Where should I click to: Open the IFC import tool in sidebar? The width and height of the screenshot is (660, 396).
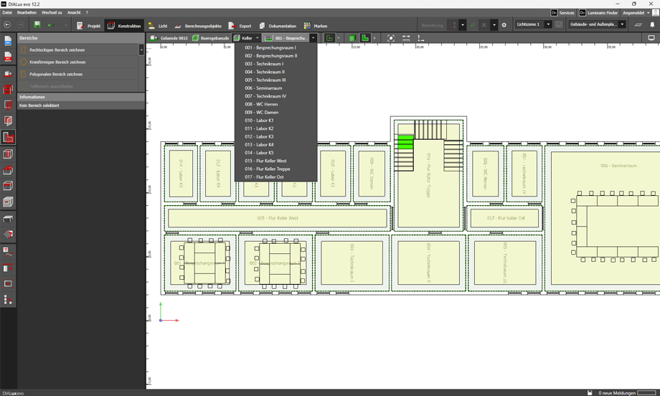pos(8,57)
